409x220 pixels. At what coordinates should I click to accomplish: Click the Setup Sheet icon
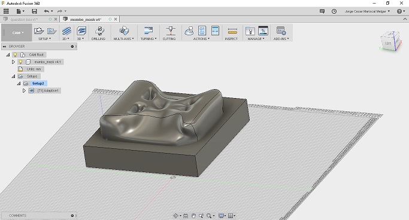pyautogui.click(x=215, y=30)
